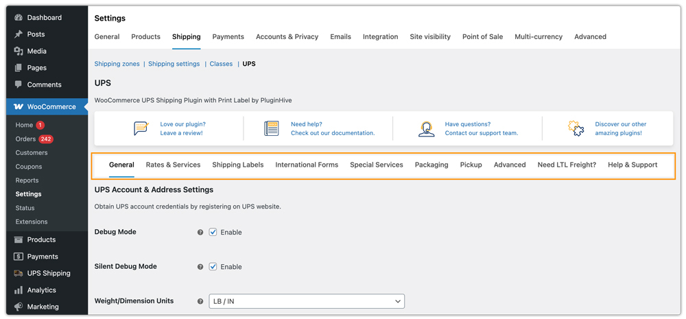Click Discover our other amazing plugins link

[x=620, y=129]
